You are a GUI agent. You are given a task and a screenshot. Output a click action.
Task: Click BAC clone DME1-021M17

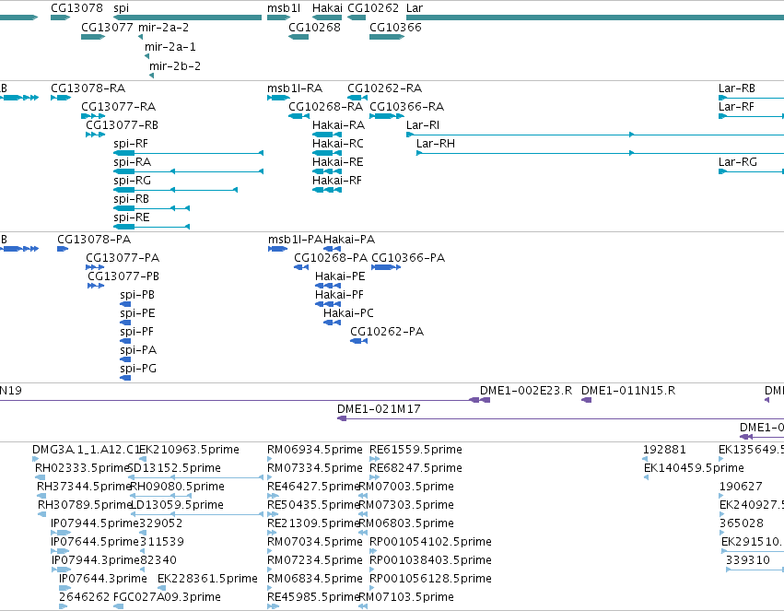coord(379,409)
